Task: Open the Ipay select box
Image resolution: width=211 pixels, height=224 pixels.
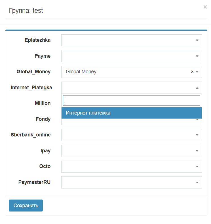Action: point(128,151)
